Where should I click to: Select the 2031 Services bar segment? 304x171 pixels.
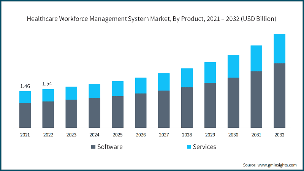pos(256,59)
